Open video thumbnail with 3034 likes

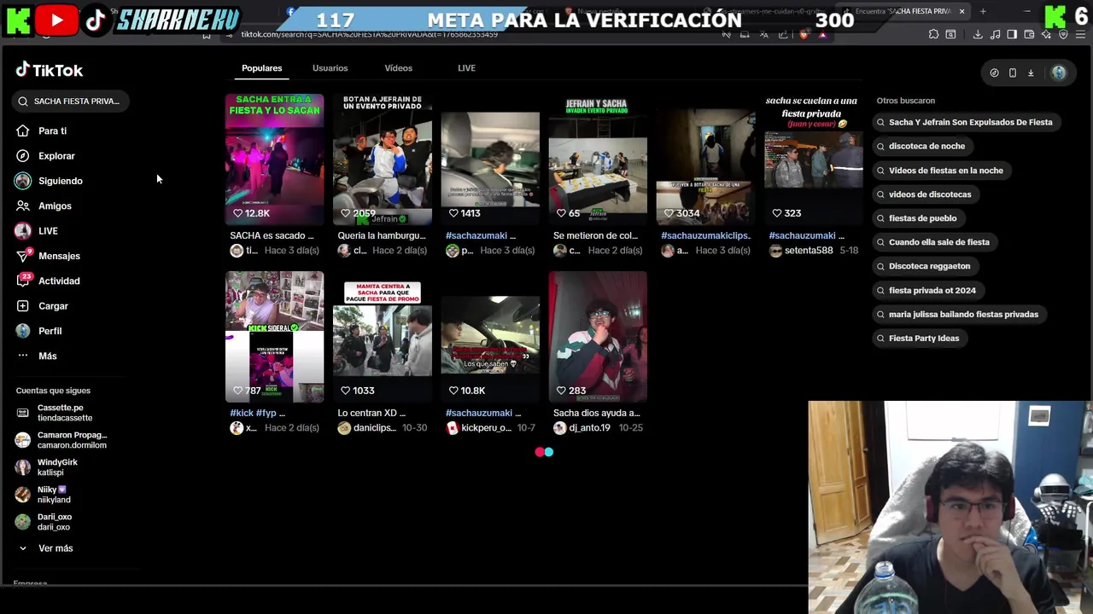click(x=705, y=159)
